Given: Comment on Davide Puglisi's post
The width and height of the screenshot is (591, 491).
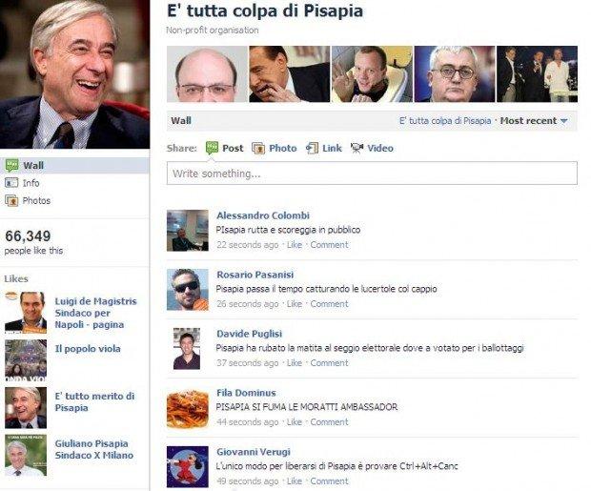Looking at the screenshot, I should click(x=329, y=363).
